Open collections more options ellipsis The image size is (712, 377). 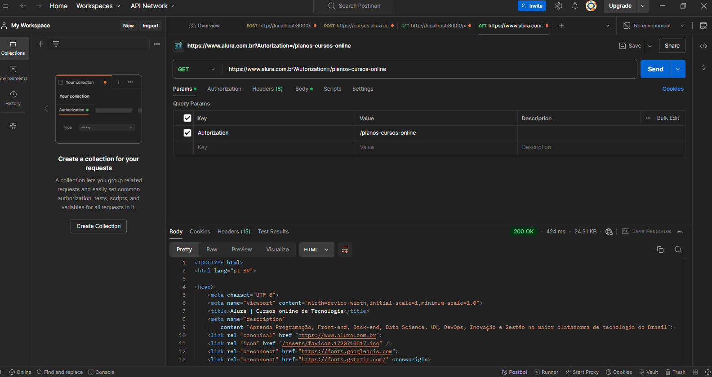click(x=157, y=44)
